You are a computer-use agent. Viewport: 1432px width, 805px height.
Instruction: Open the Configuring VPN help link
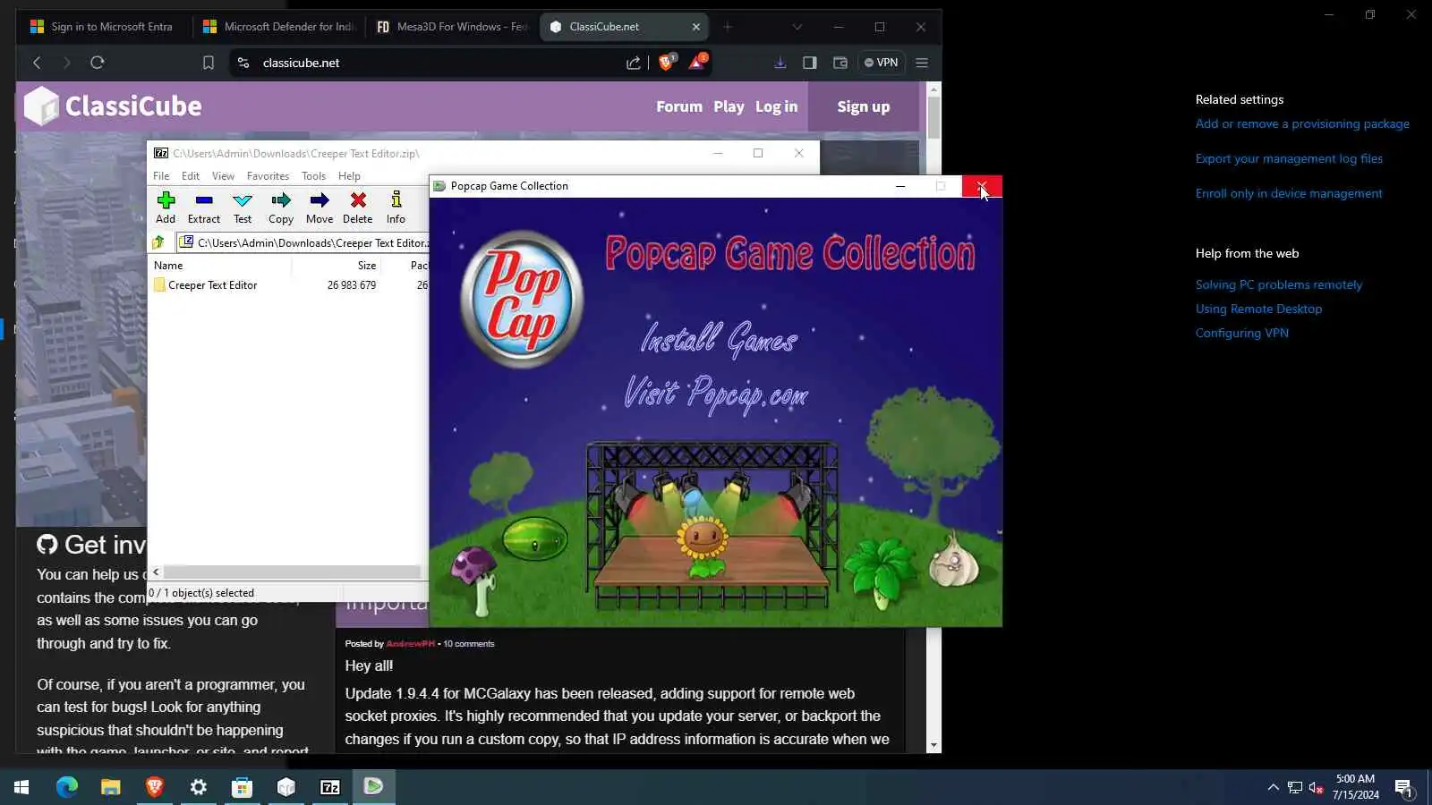pyautogui.click(x=1242, y=334)
